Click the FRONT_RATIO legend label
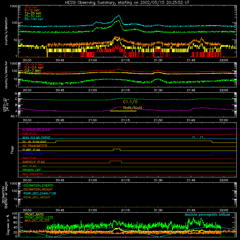Image resolution: width=240 pixels, height=240 pixels. click(34, 215)
